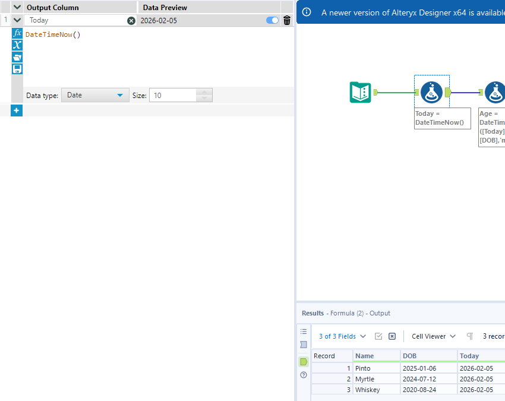
Task: Select record row number 2
Action: click(x=332, y=379)
